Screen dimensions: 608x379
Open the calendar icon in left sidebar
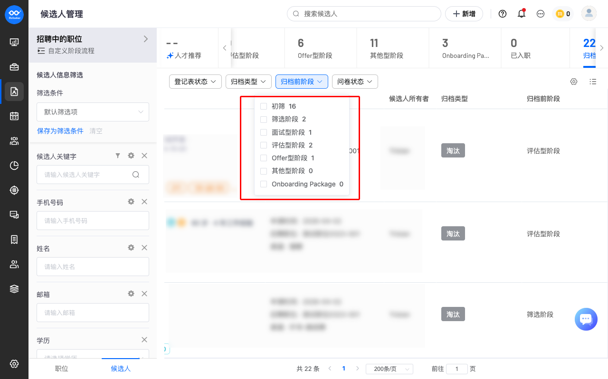[x=14, y=116]
